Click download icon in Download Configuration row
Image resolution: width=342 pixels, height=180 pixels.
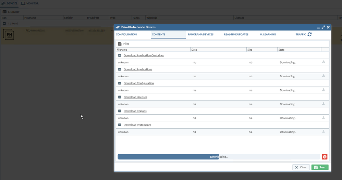[x=323, y=90]
